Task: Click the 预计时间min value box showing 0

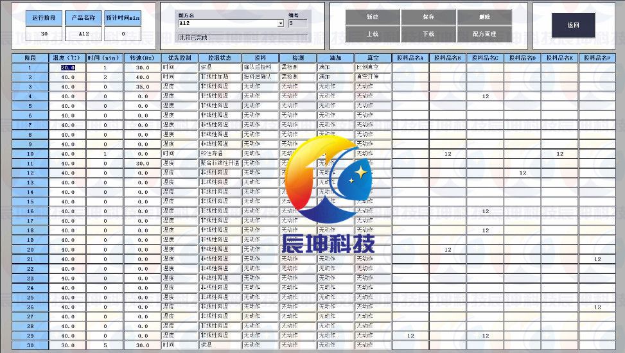Action: (x=123, y=34)
